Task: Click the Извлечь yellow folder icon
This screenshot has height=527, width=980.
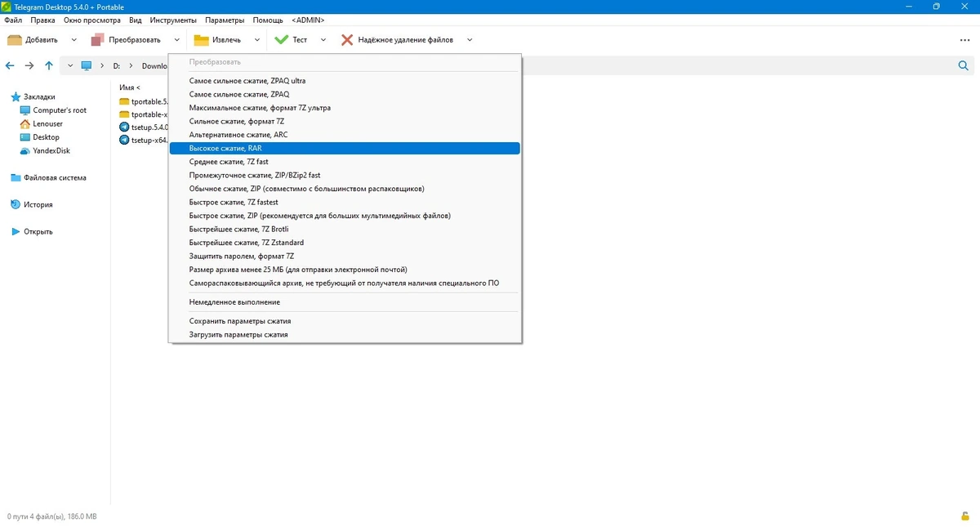Action: [201, 39]
